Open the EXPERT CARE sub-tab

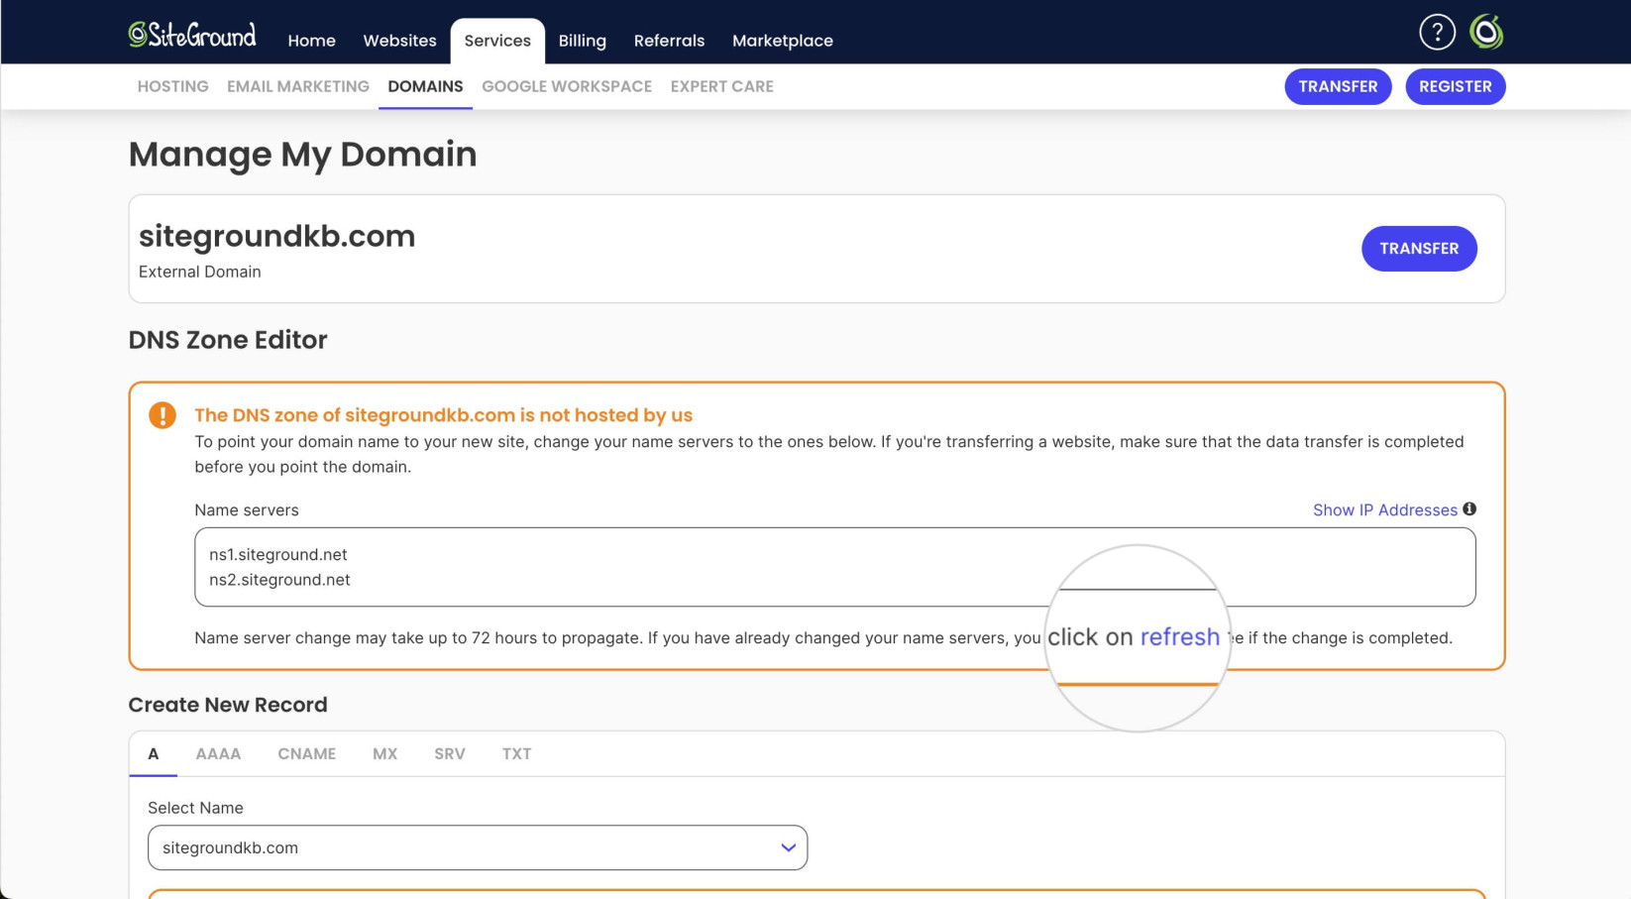click(x=722, y=86)
